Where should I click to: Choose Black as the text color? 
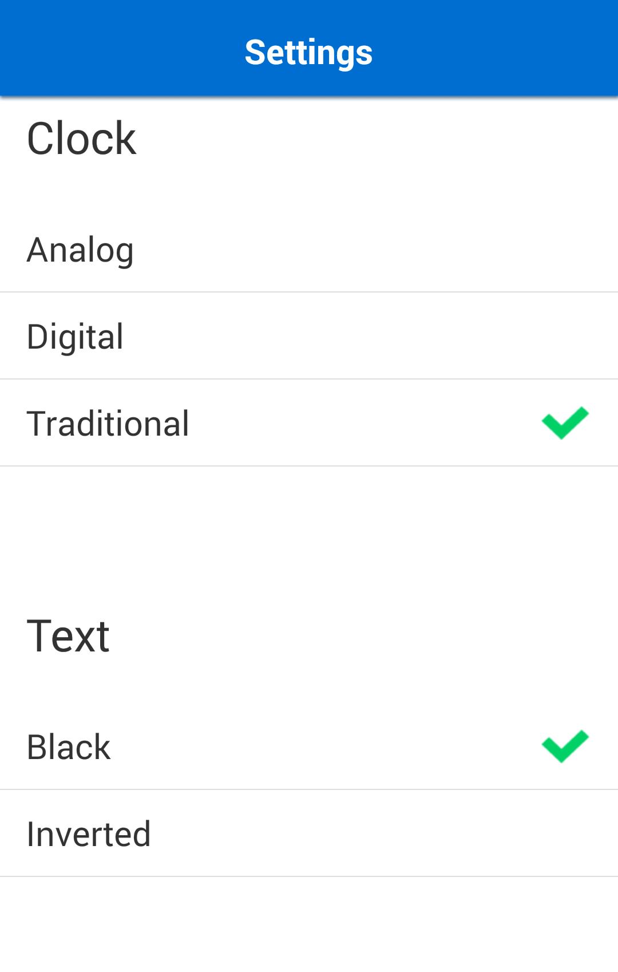[x=309, y=746]
